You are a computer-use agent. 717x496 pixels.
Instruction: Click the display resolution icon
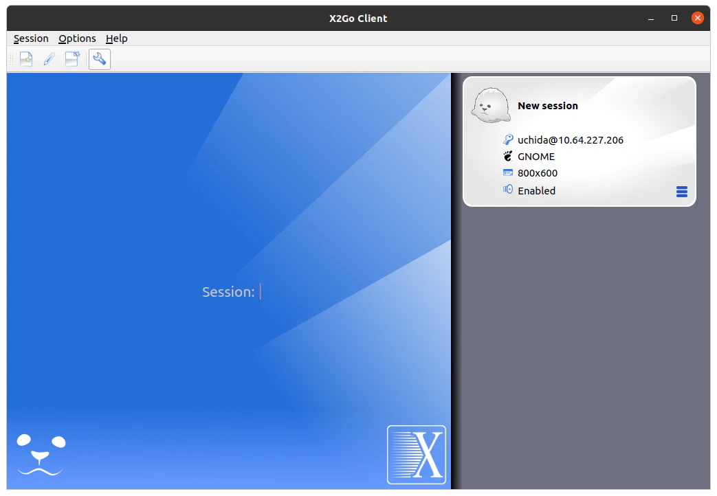tap(507, 172)
